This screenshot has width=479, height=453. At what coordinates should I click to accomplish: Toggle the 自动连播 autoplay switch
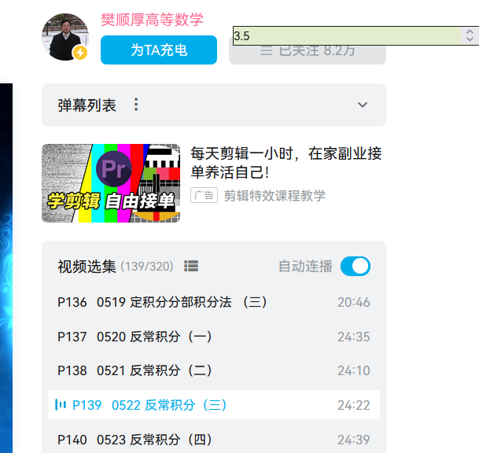[356, 266]
